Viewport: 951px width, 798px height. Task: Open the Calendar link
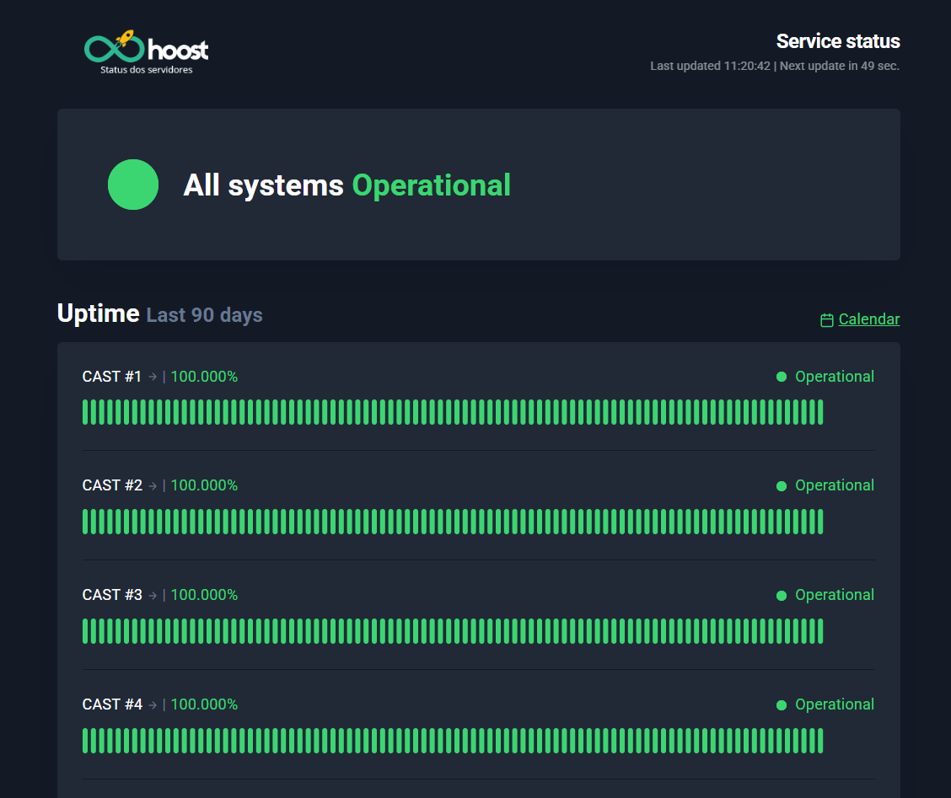pos(868,319)
